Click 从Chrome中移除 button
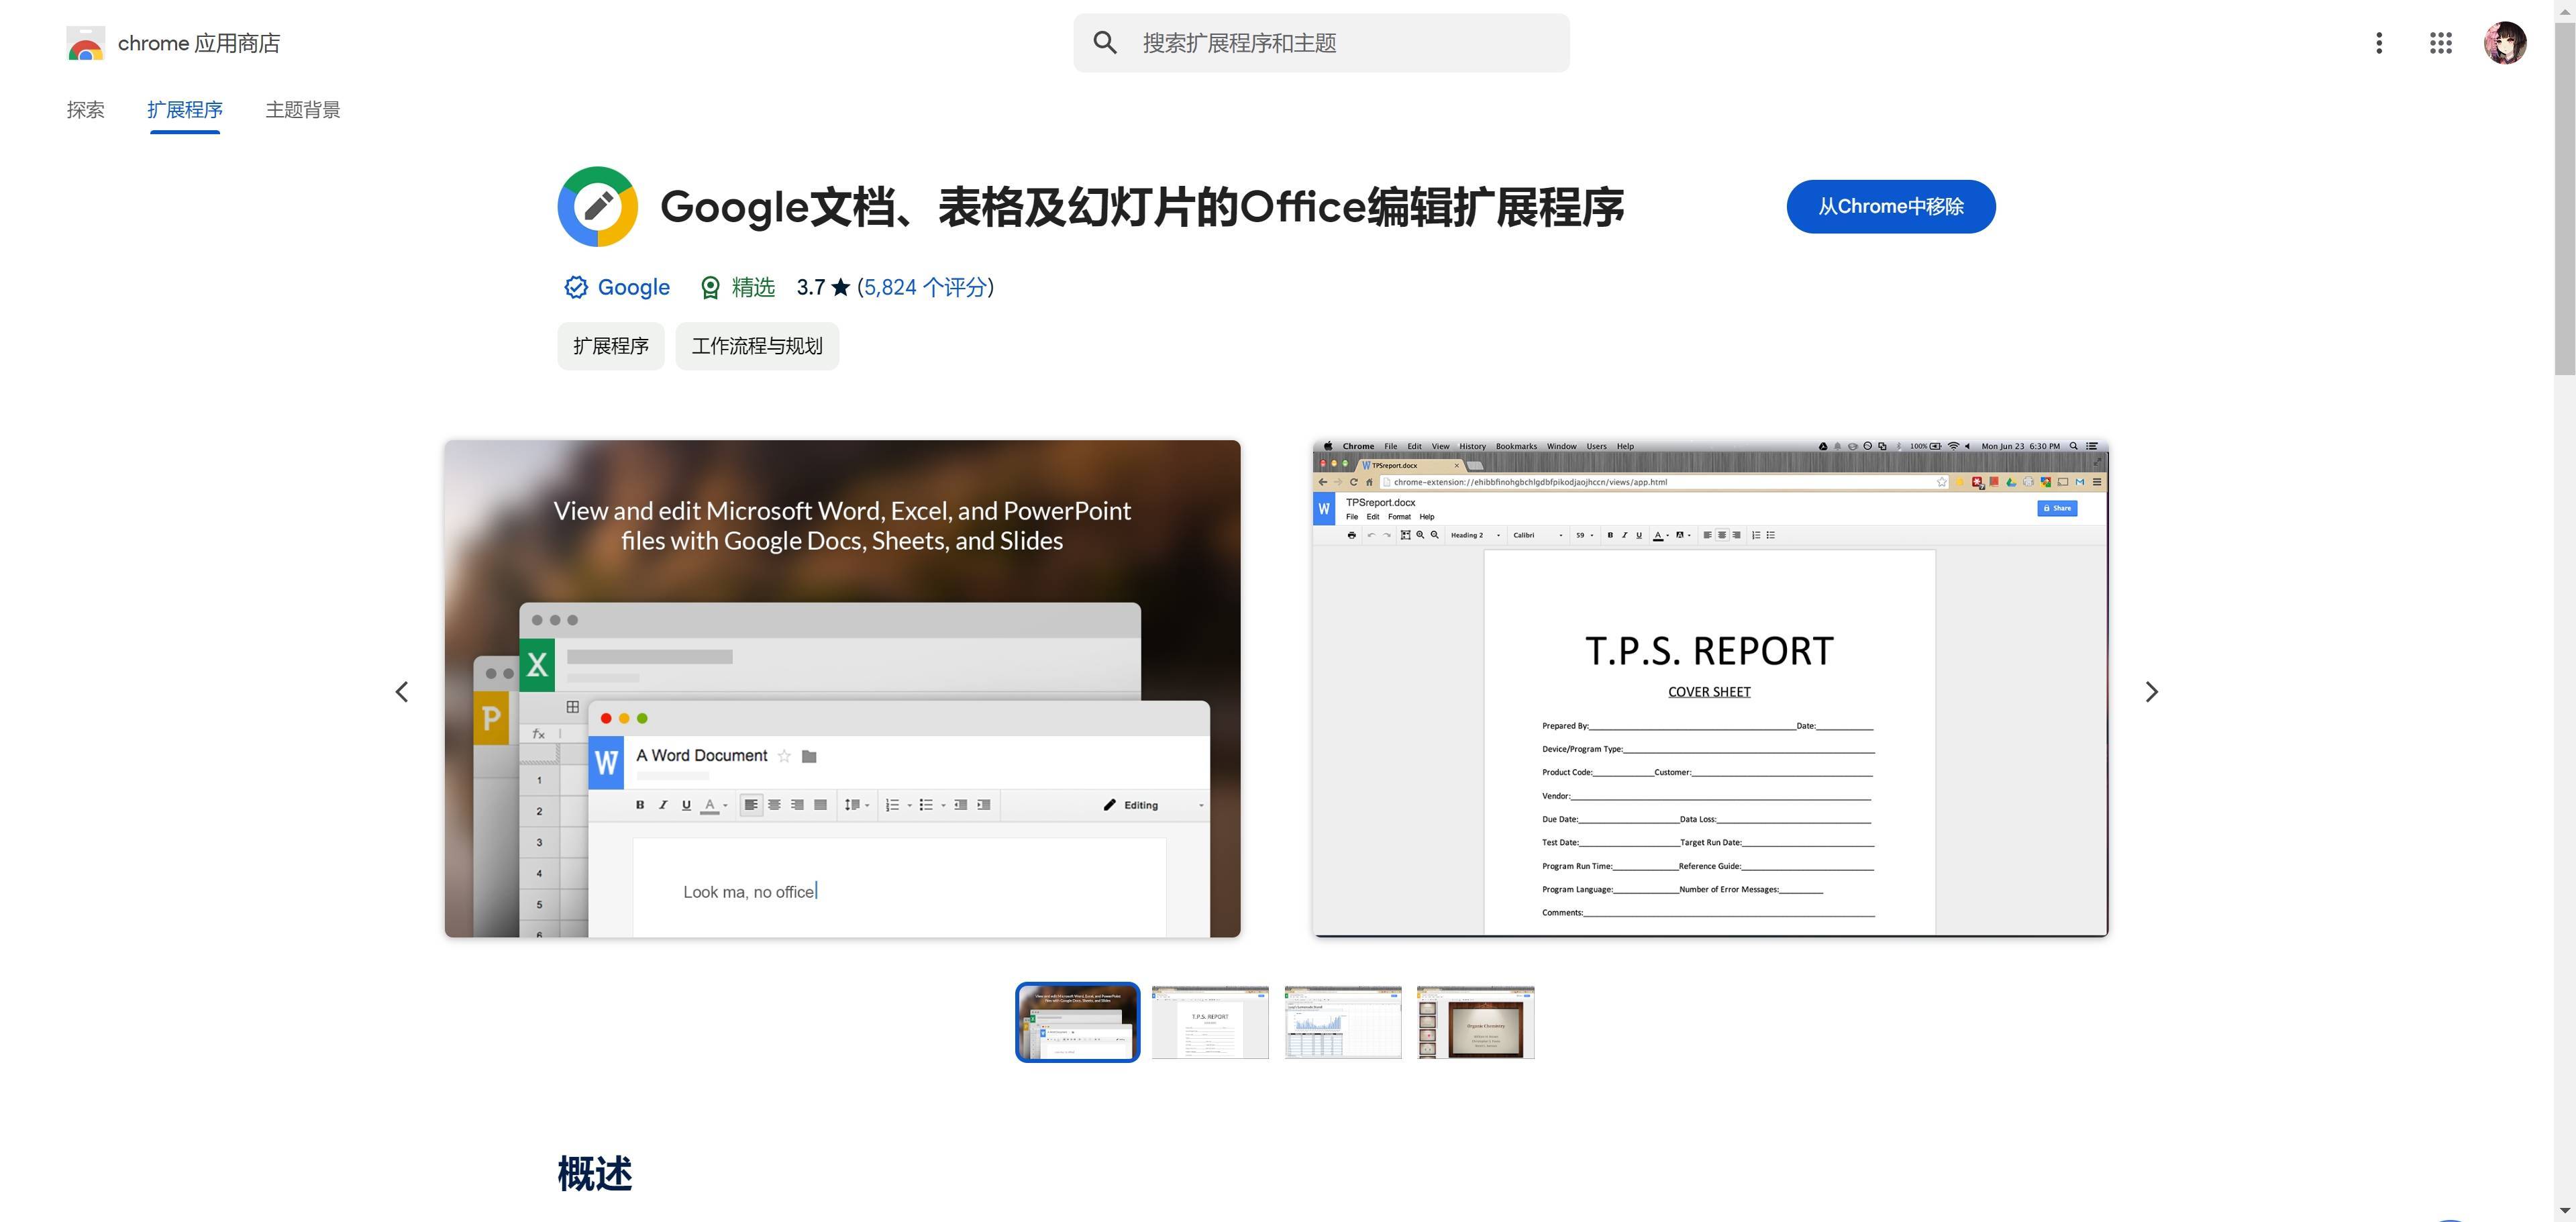Viewport: 2576px width, 1222px height. (x=1891, y=206)
